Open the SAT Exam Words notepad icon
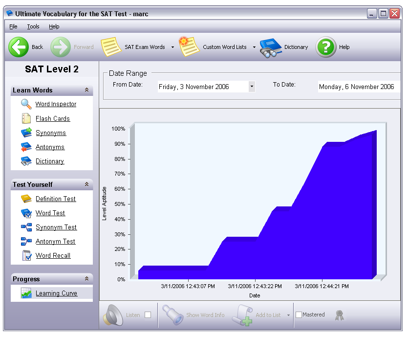 111,47
